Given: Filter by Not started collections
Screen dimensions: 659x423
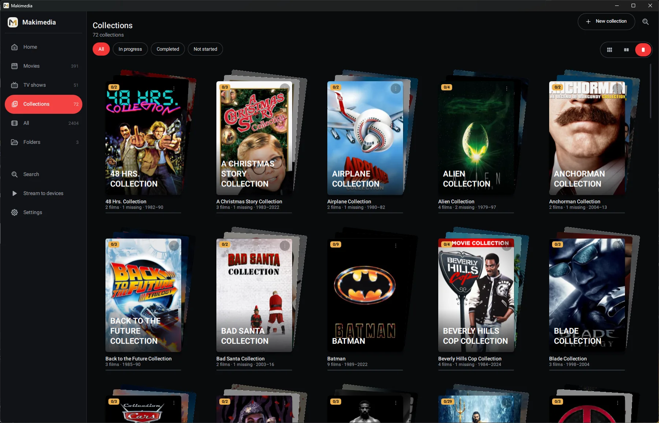Looking at the screenshot, I should (205, 49).
